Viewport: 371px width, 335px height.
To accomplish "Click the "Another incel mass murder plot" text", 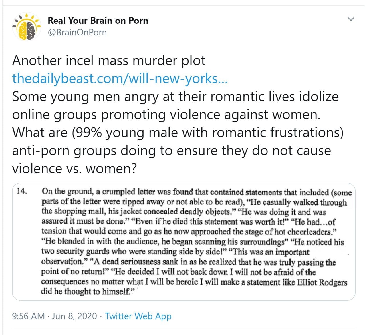I will 109,61.
